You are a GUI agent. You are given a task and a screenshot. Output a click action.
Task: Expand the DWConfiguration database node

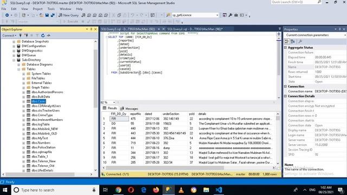pyautogui.click(x=14, y=46)
